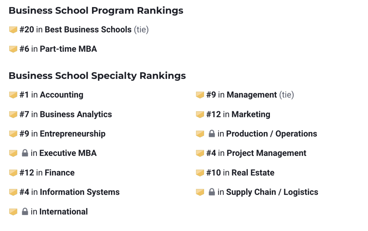Screen dimensions: 368x231
Task: Click the lock icon next to International
Action: [25, 212]
